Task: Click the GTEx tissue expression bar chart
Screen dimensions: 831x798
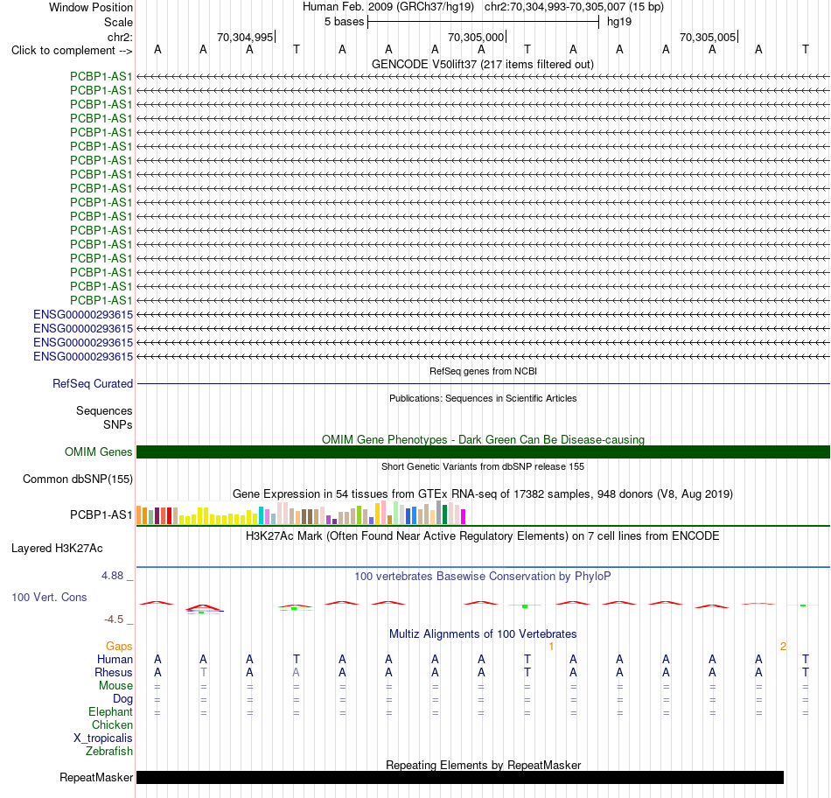Action: pyautogui.click(x=301, y=513)
